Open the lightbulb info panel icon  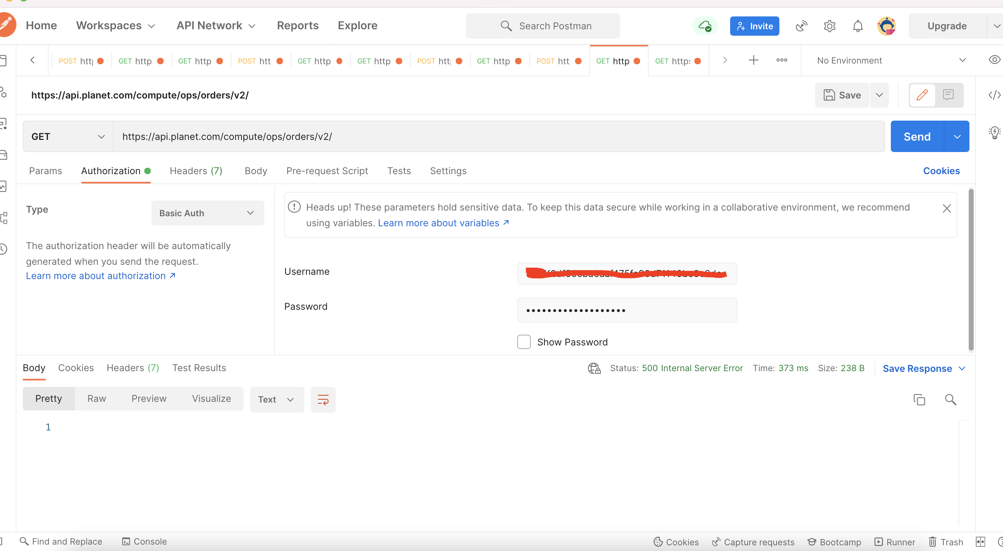(x=994, y=132)
